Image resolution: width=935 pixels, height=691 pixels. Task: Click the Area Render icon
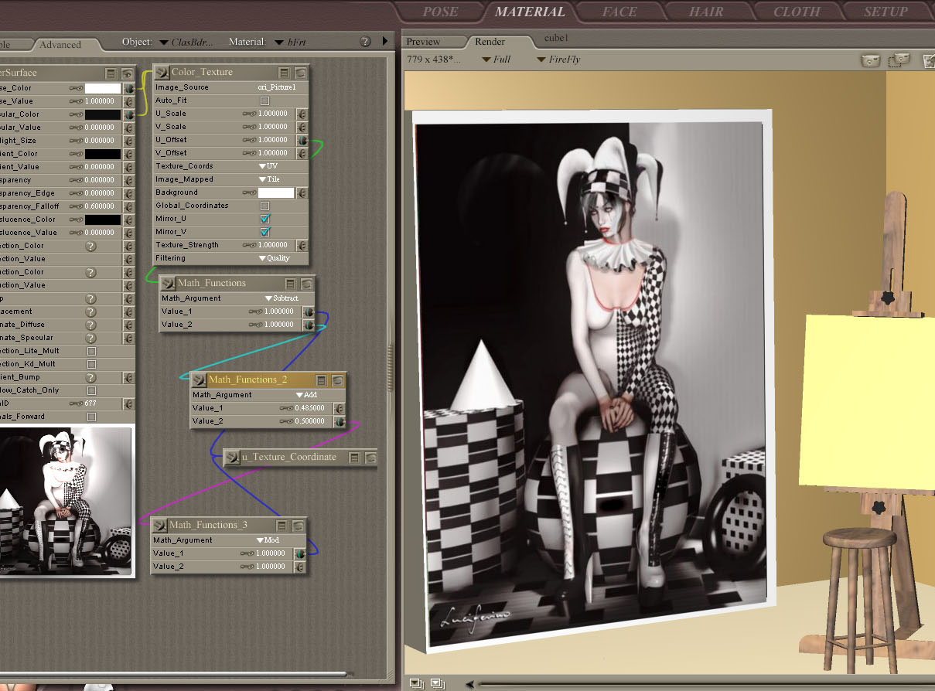[x=899, y=60]
